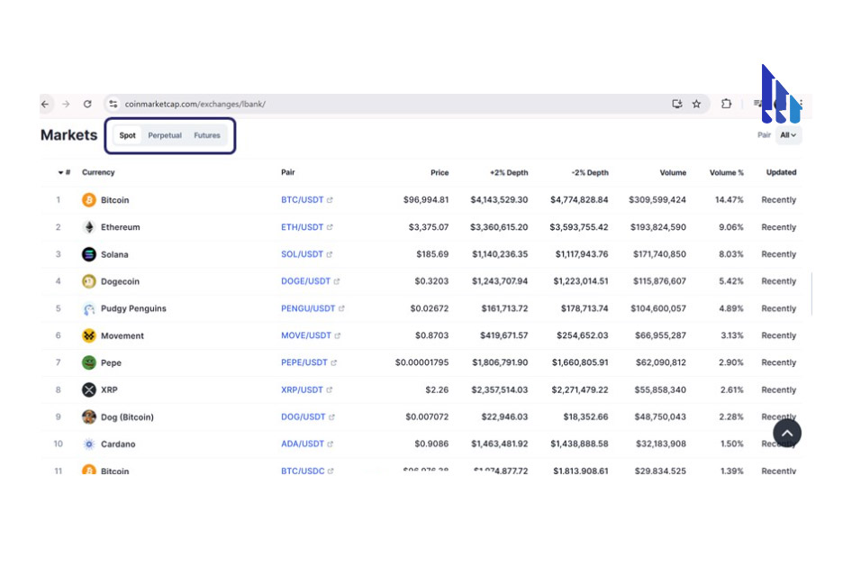Open the Ethereum currency name
Viewport: 852px width, 568px height.
tap(120, 227)
